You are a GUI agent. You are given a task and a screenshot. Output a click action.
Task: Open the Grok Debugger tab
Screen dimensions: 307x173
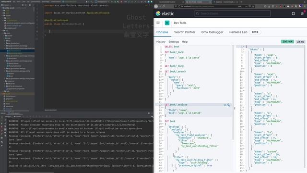tap(212, 32)
